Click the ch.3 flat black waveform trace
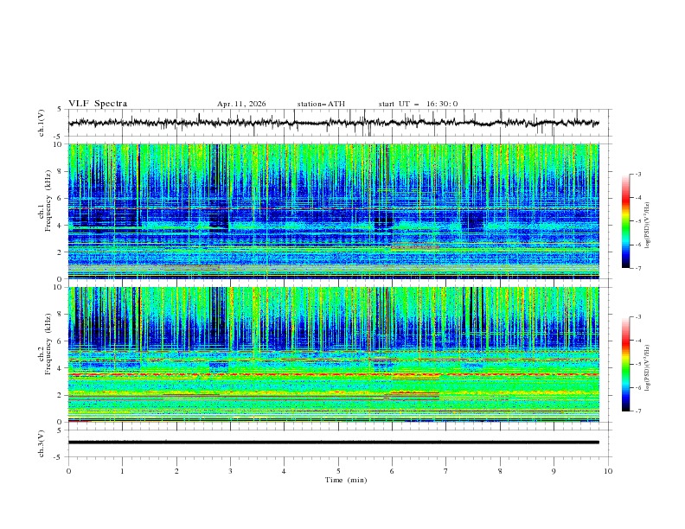Screen dimensions: 685x529 coord(334,443)
